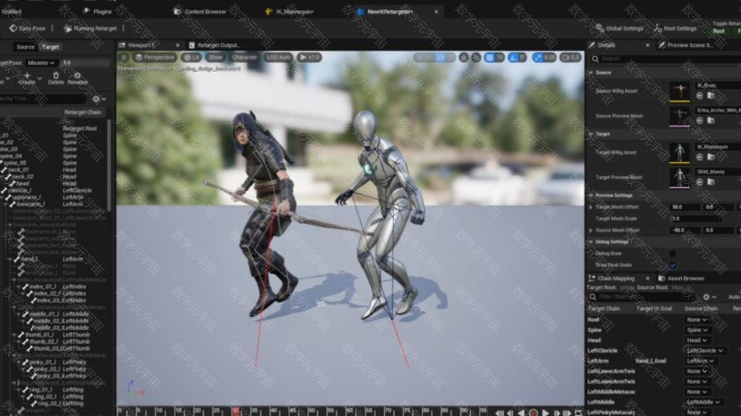The height and width of the screenshot is (416, 741).
Task: Click the Source skeleton button
Action: pyautogui.click(x=25, y=47)
